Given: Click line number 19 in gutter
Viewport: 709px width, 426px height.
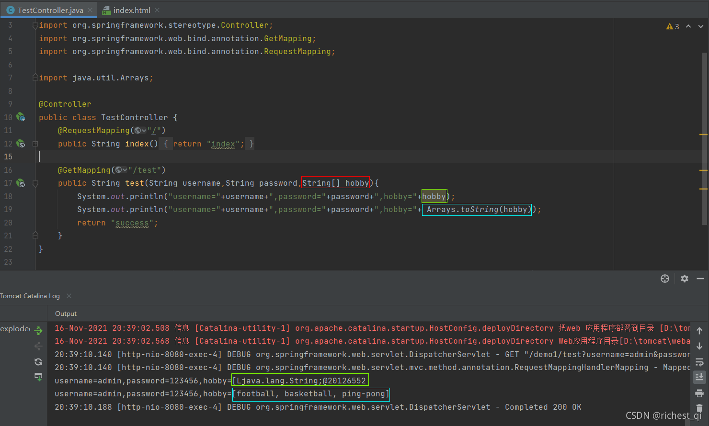Looking at the screenshot, I should pyautogui.click(x=8, y=209).
